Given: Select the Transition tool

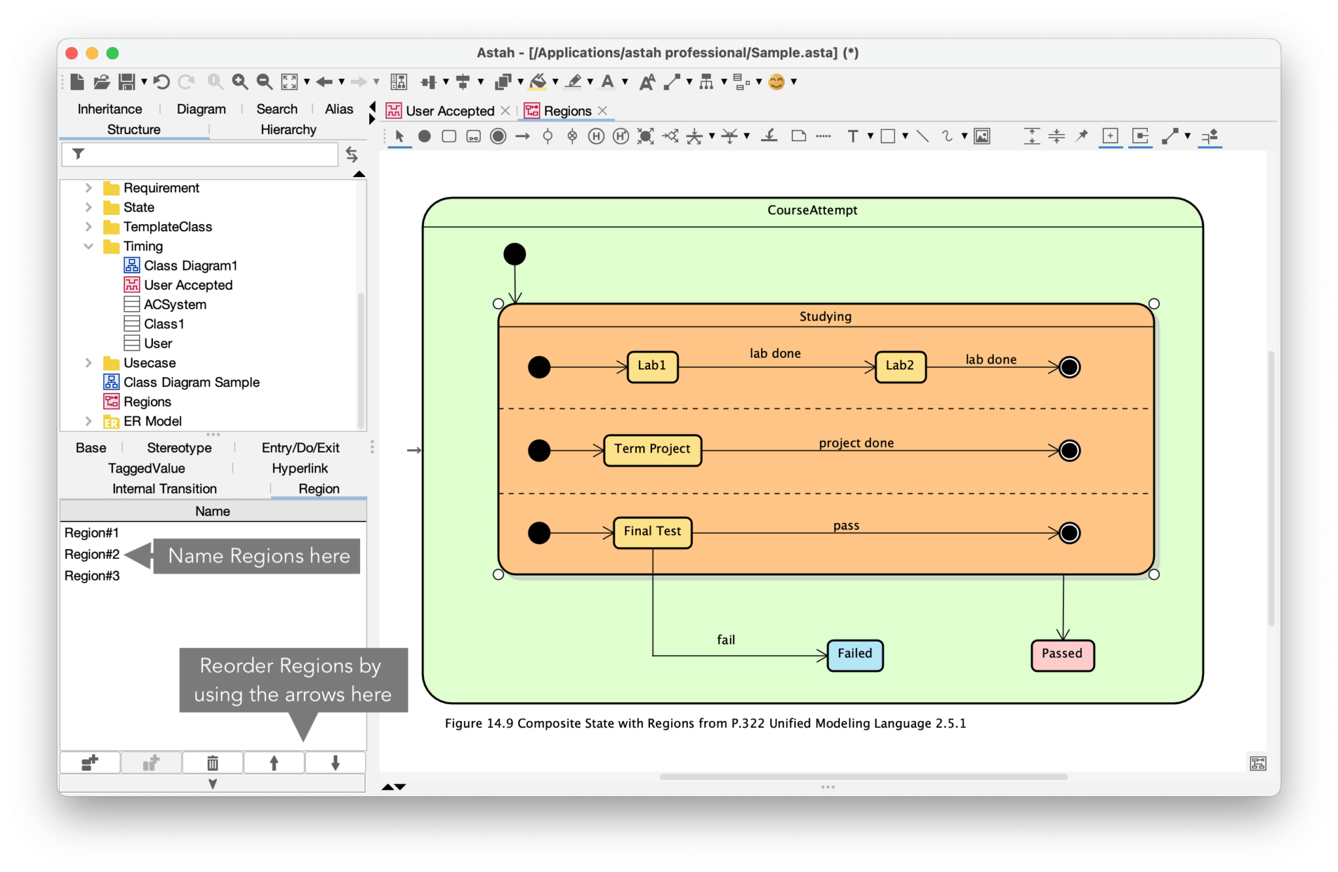Looking at the screenshot, I should pyautogui.click(x=523, y=136).
